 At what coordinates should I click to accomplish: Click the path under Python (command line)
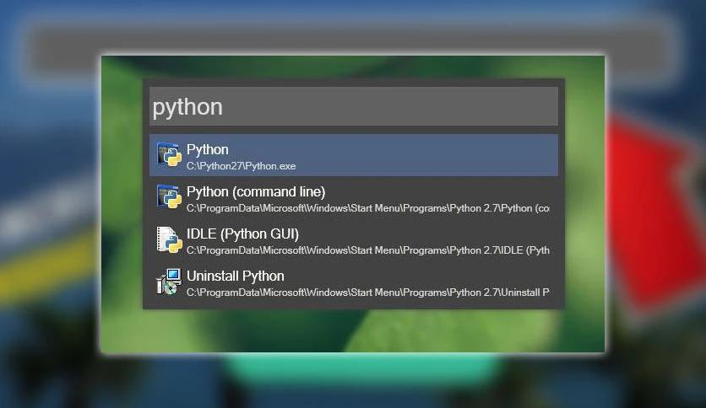pos(368,208)
